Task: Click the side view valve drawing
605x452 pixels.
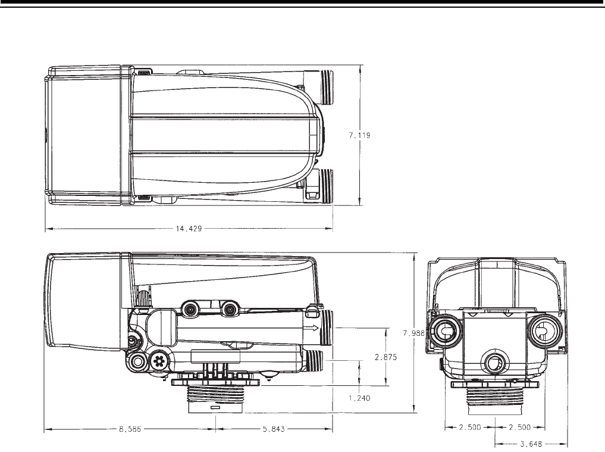Action: (189, 333)
